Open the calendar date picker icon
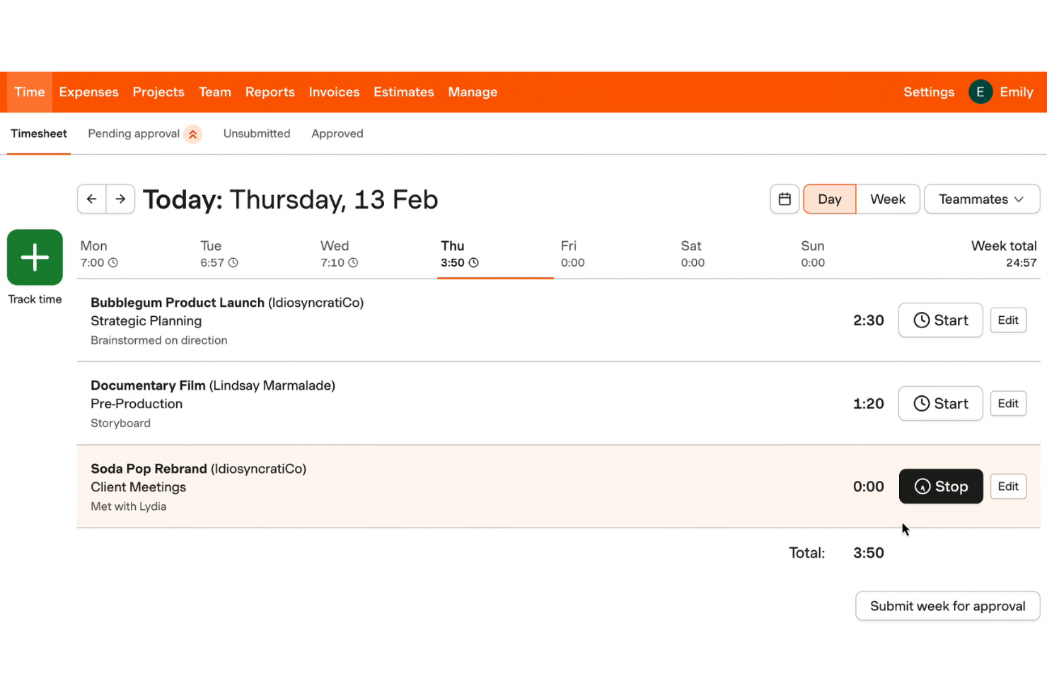1047x698 pixels. 784,199
